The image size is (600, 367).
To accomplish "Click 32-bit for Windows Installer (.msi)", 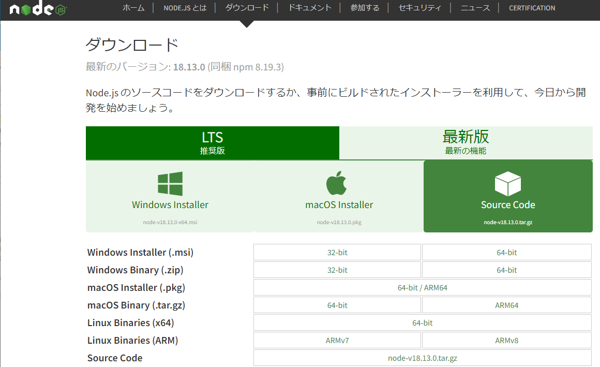I will coord(337,253).
